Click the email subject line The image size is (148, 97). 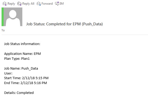point(64,24)
